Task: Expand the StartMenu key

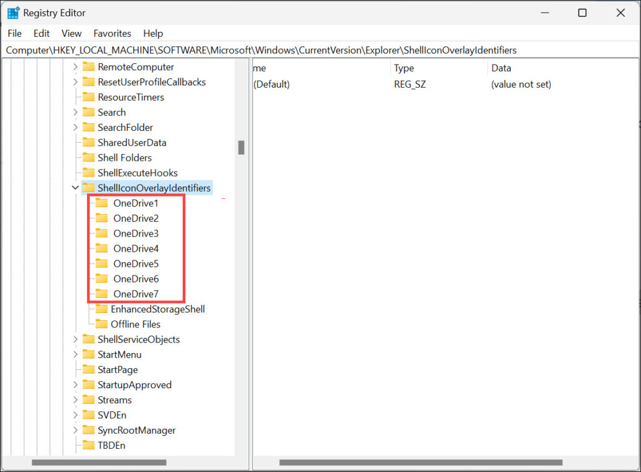Action: pyautogui.click(x=75, y=354)
